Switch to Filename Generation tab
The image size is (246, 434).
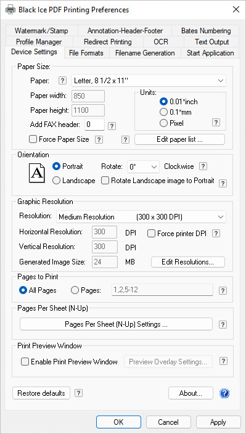coord(145,53)
